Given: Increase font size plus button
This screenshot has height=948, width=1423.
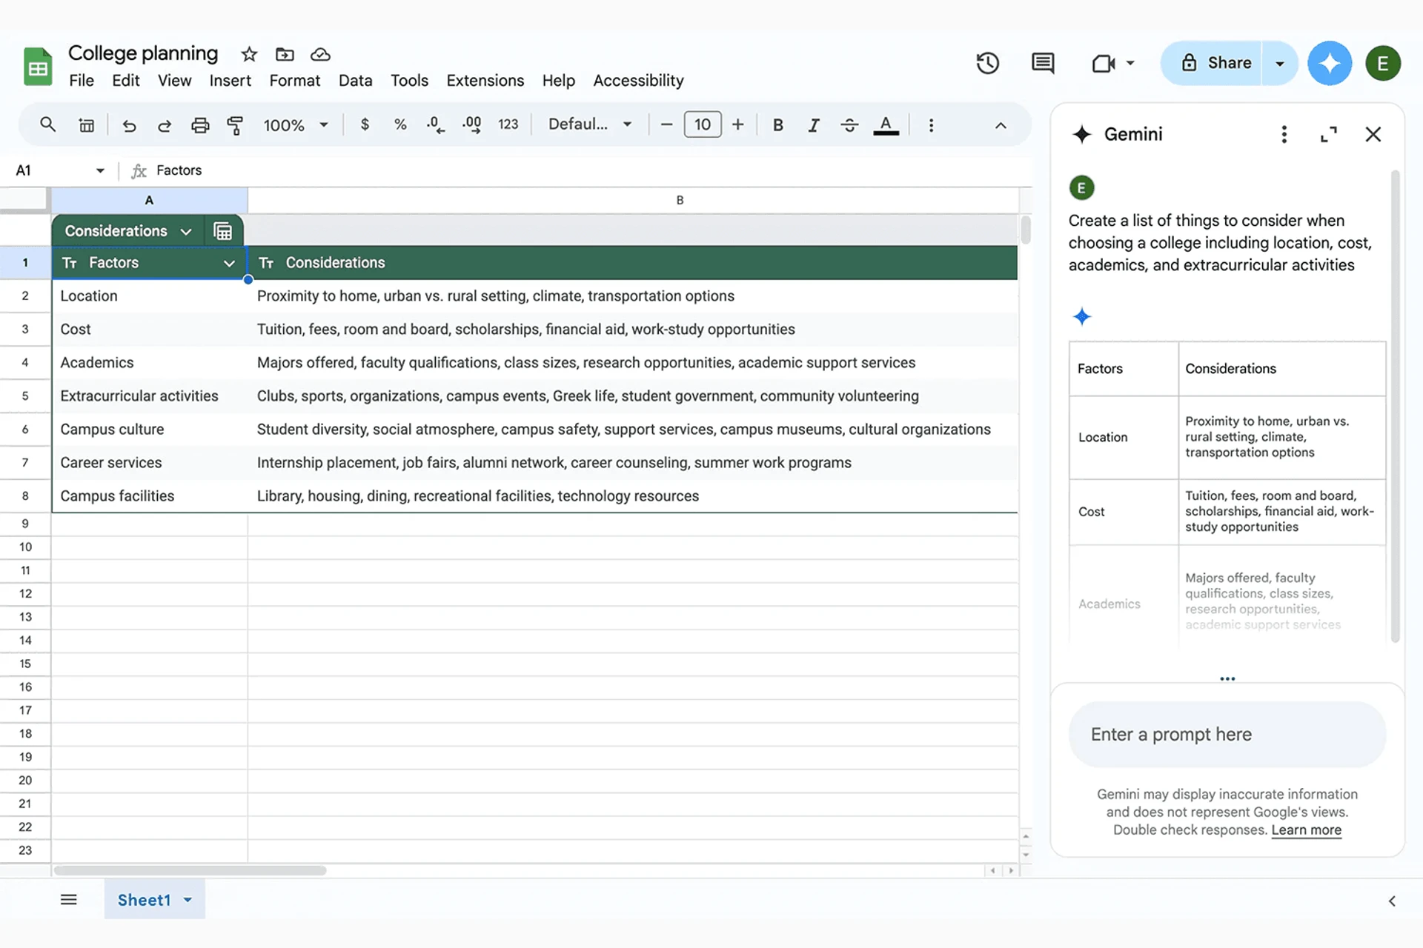Looking at the screenshot, I should click(737, 124).
